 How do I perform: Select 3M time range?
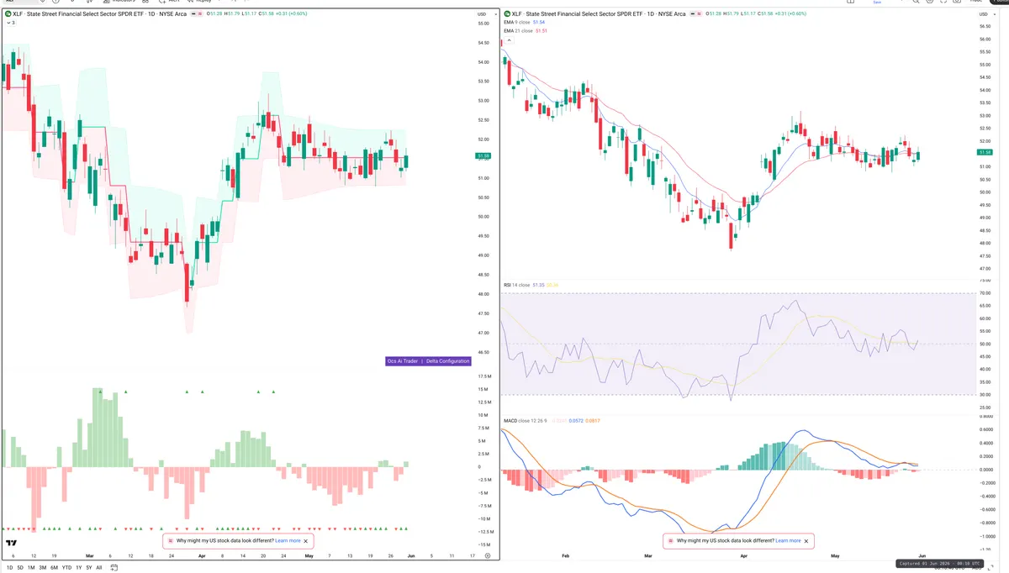pyautogui.click(x=42, y=567)
